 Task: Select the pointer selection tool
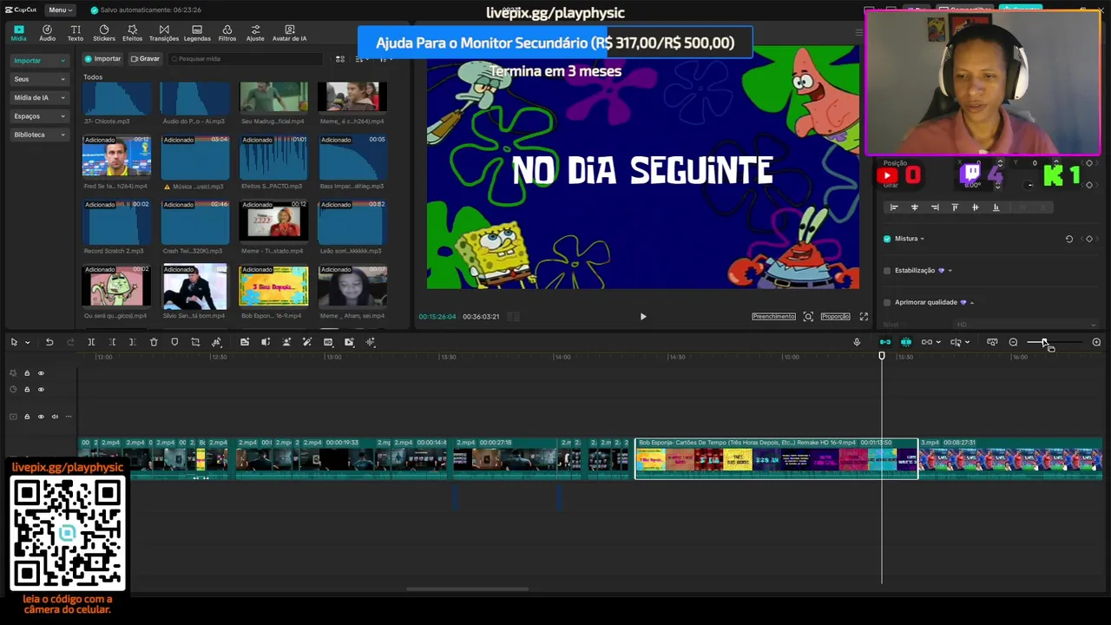click(x=14, y=342)
